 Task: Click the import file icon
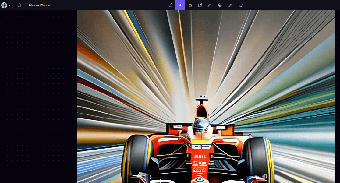click(x=171, y=5)
